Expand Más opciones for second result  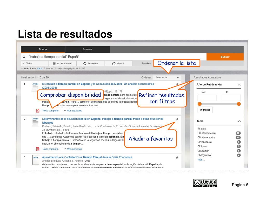73,149
